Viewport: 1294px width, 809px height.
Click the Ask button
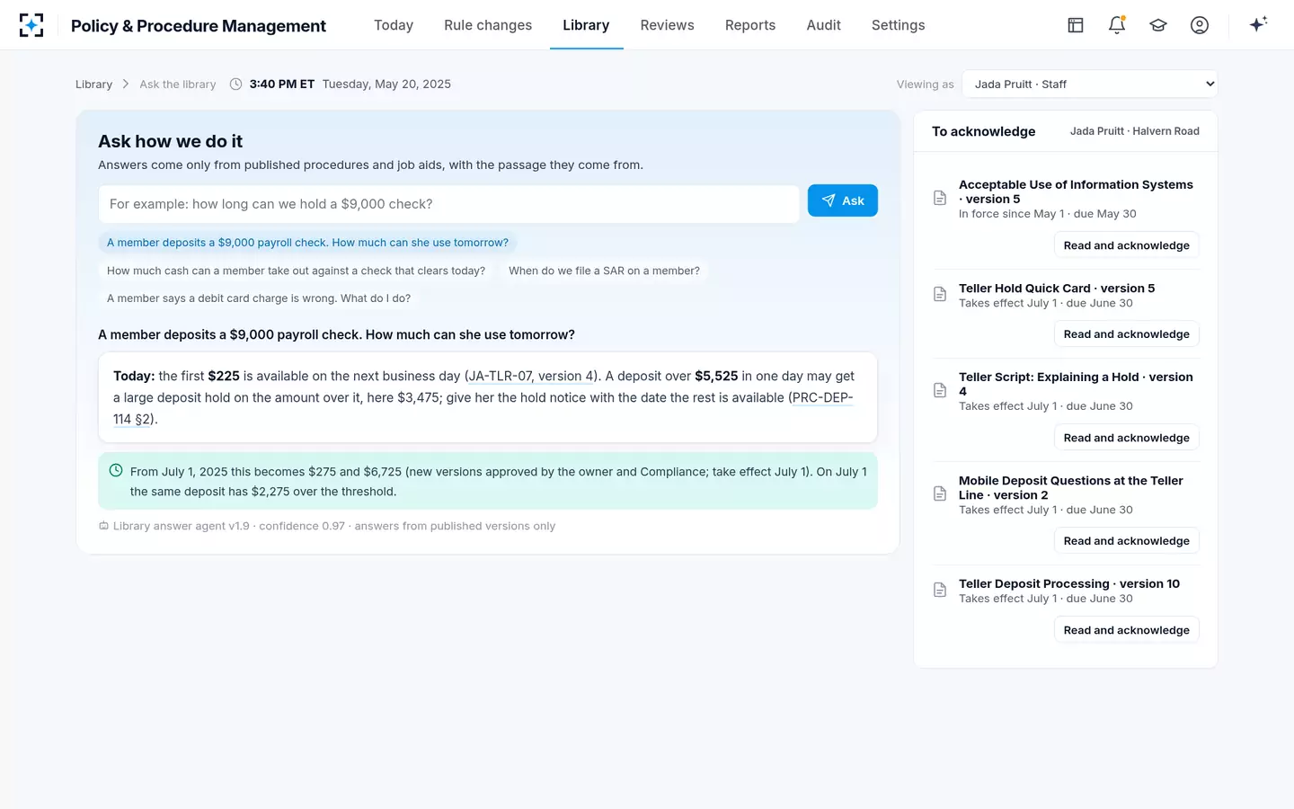pyautogui.click(x=842, y=200)
